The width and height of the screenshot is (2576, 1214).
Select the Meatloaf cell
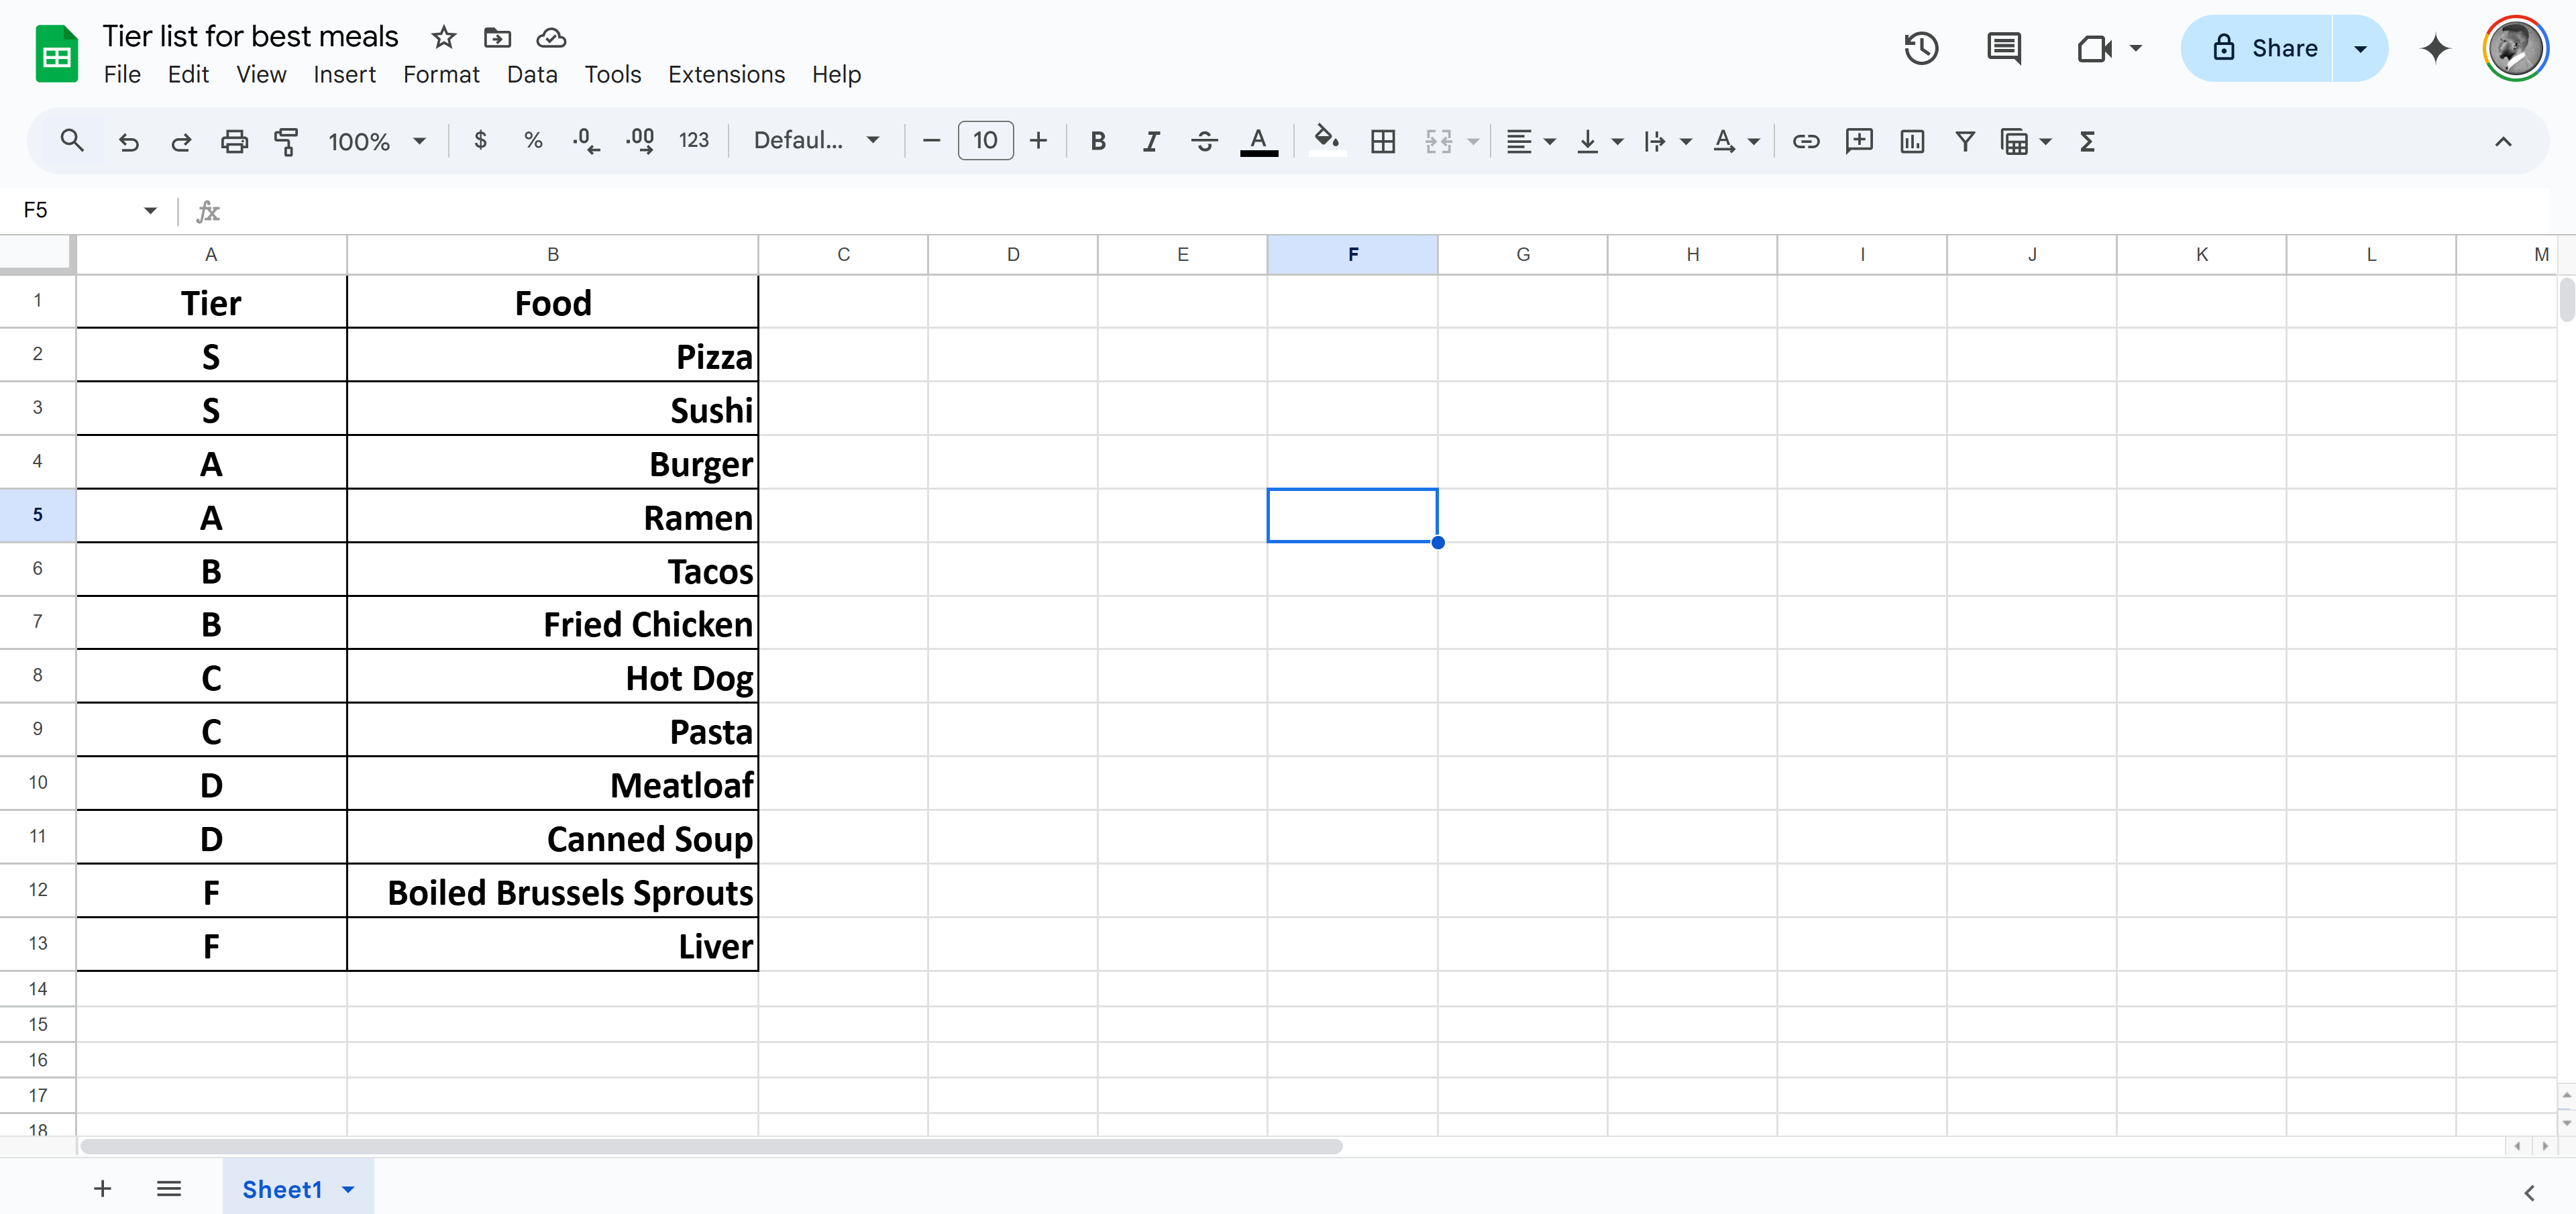[553, 784]
